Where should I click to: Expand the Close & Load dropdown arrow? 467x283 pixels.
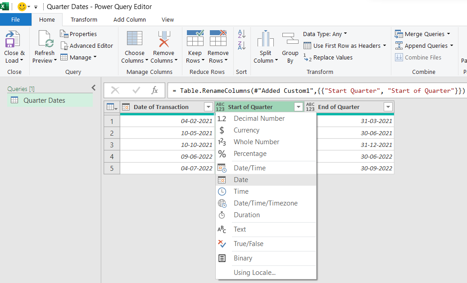tap(22, 60)
